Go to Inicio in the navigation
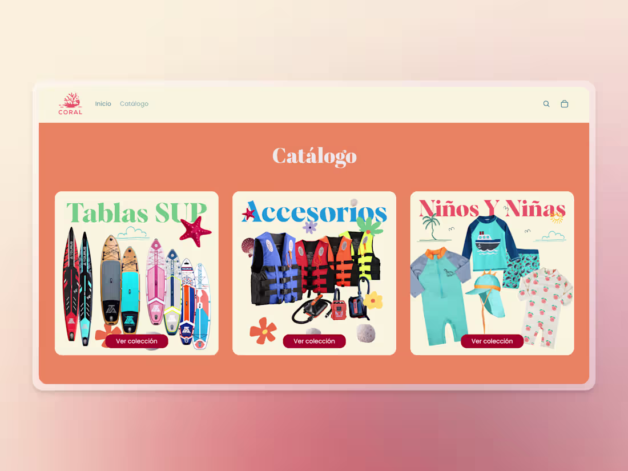The width and height of the screenshot is (628, 471). coord(103,104)
